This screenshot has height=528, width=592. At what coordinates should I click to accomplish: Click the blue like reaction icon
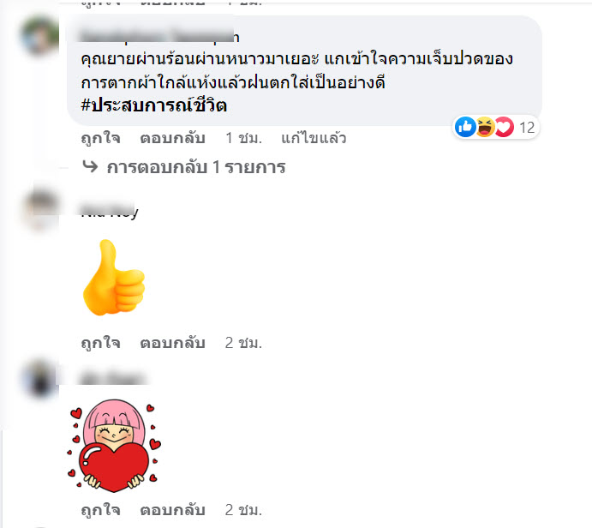pos(465,127)
